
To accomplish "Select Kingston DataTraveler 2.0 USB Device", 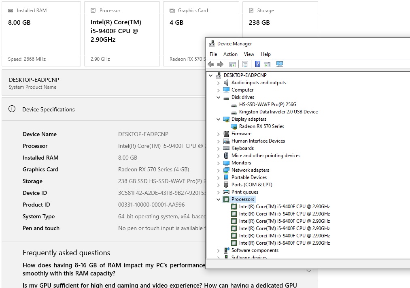I will tap(278, 112).
